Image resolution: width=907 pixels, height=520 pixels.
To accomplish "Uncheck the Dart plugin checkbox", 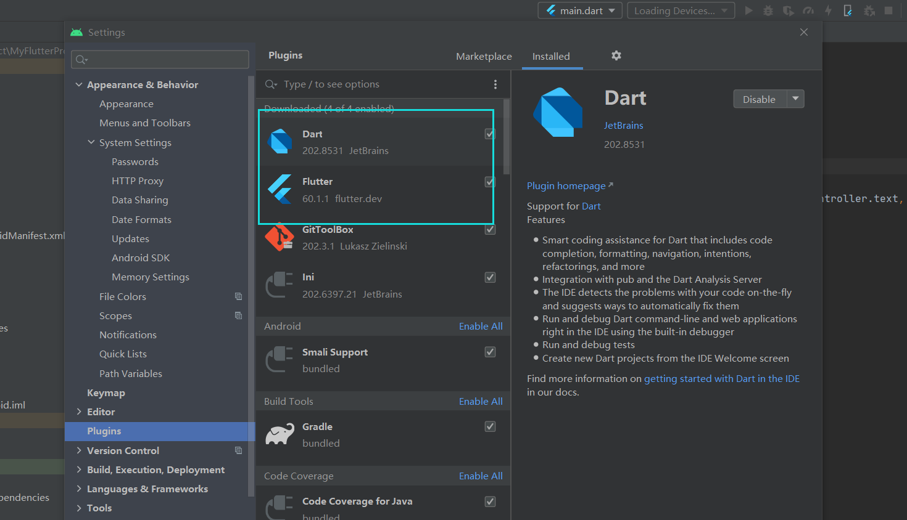I will (x=490, y=134).
